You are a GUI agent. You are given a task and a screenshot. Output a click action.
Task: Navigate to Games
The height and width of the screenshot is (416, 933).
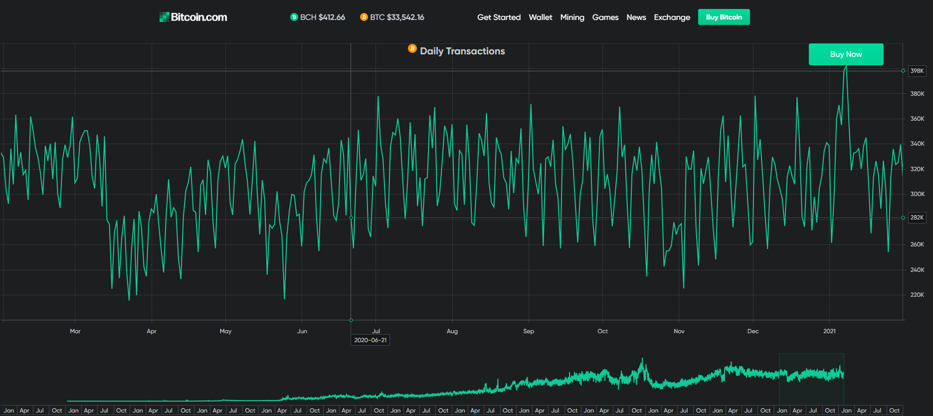tap(605, 17)
